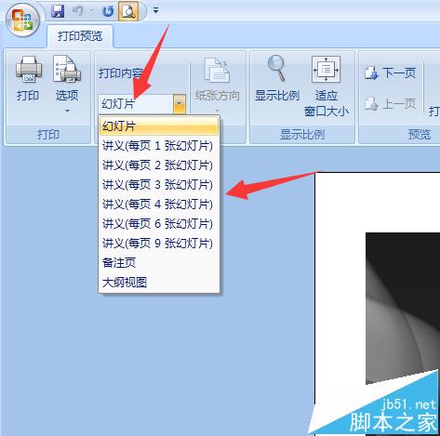Choose 讲义(每页 9 张幻灯片)
This screenshot has height=436, width=440.
pyautogui.click(x=159, y=244)
